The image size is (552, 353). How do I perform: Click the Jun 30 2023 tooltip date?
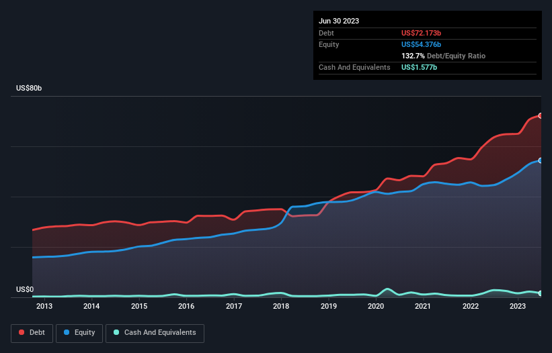pyautogui.click(x=339, y=21)
